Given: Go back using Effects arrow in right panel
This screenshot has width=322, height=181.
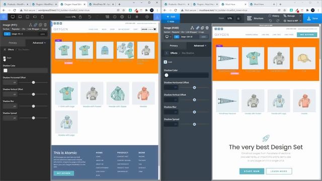Looking at the screenshot, I should 167,53.
